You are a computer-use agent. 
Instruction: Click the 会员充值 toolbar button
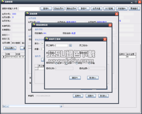click(97, 9)
